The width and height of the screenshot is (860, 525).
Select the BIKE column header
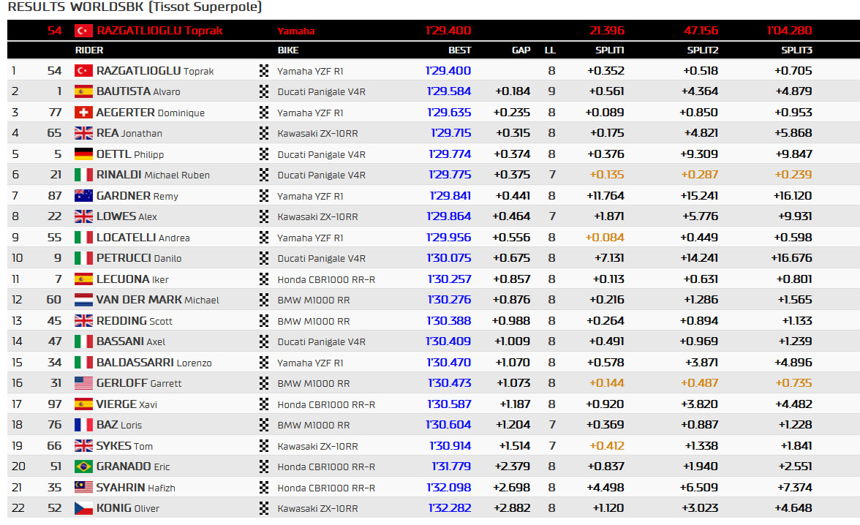(288, 50)
